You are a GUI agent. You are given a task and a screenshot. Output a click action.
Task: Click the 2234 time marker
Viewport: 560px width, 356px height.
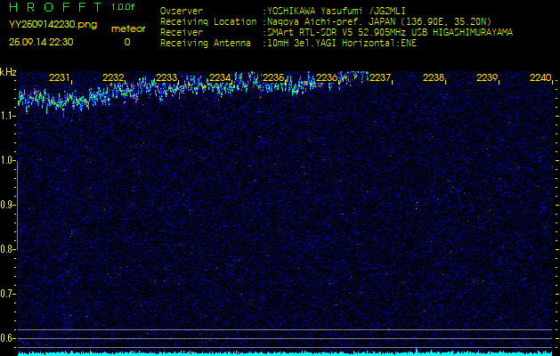click(x=220, y=77)
